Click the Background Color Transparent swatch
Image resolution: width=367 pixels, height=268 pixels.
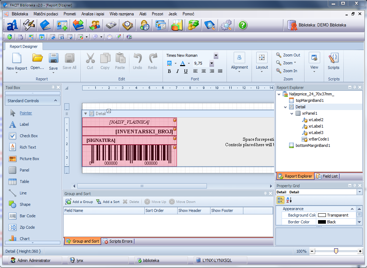pos(322,215)
